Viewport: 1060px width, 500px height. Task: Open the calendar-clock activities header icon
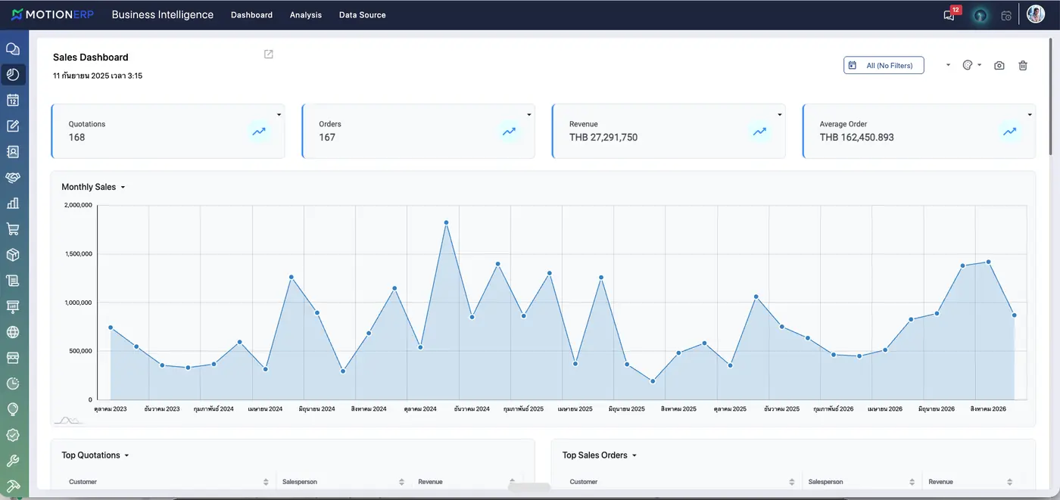click(1006, 15)
